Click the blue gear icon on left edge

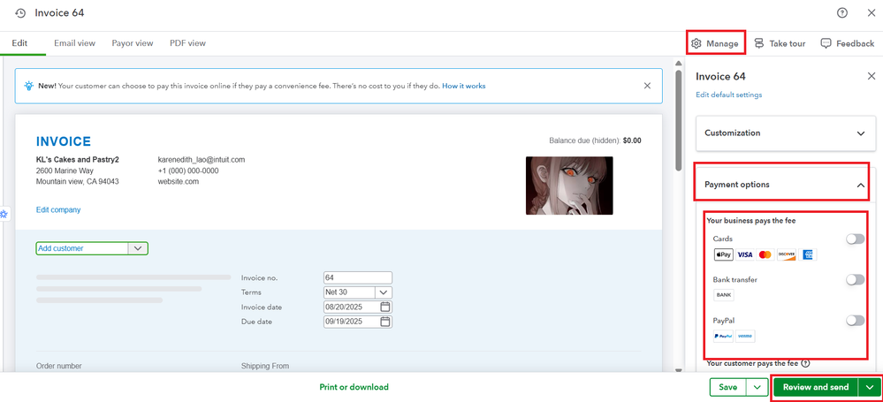click(4, 214)
